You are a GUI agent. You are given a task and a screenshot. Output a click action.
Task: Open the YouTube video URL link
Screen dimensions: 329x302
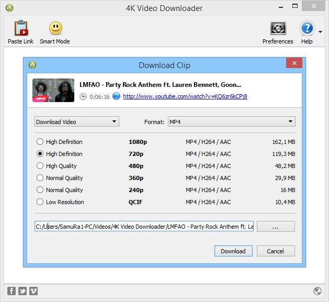coord(185,96)
